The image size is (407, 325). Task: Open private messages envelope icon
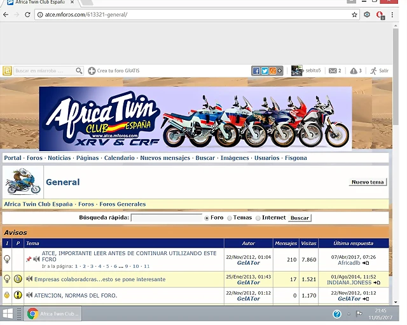click(333, 70)
